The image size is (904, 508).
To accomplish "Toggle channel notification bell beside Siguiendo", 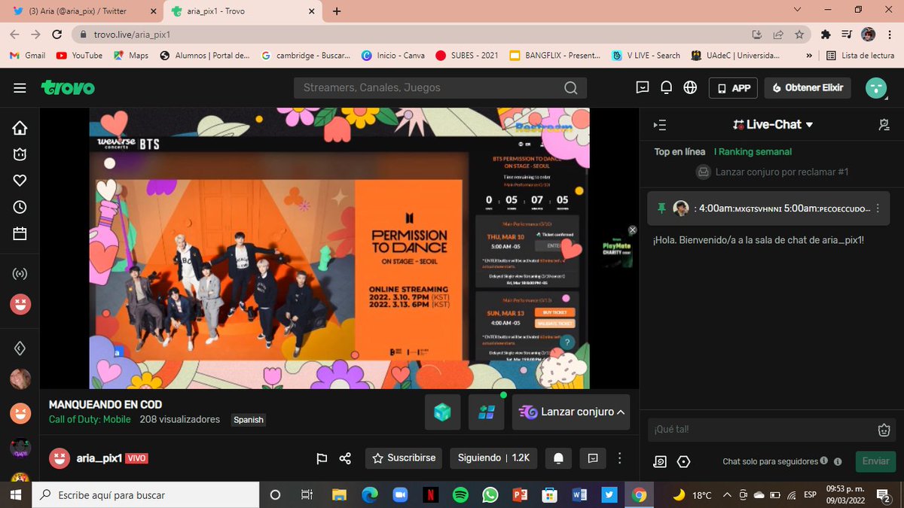I will point(558,458).
